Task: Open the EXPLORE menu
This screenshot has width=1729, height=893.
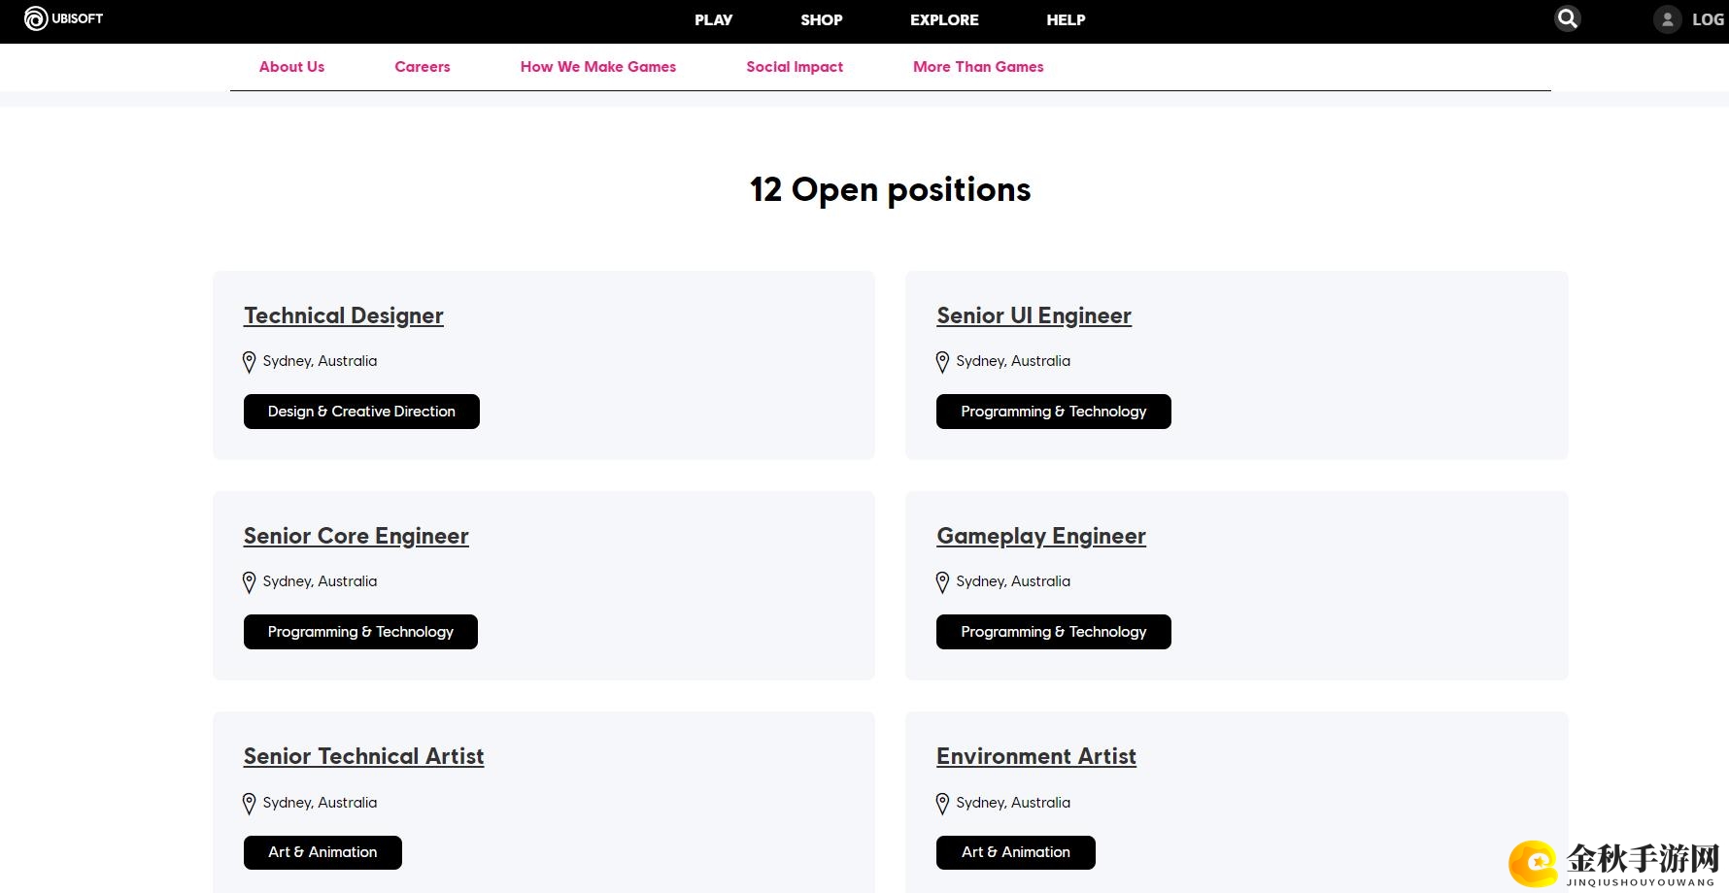Action: tap(944, 19)
